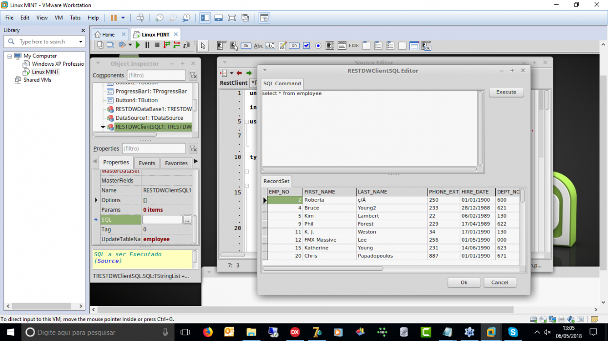Select the TButton (Ok) component icon
The height and width of the screenshot is (341, 608).
pyautogui.click(x=246, y=46)
